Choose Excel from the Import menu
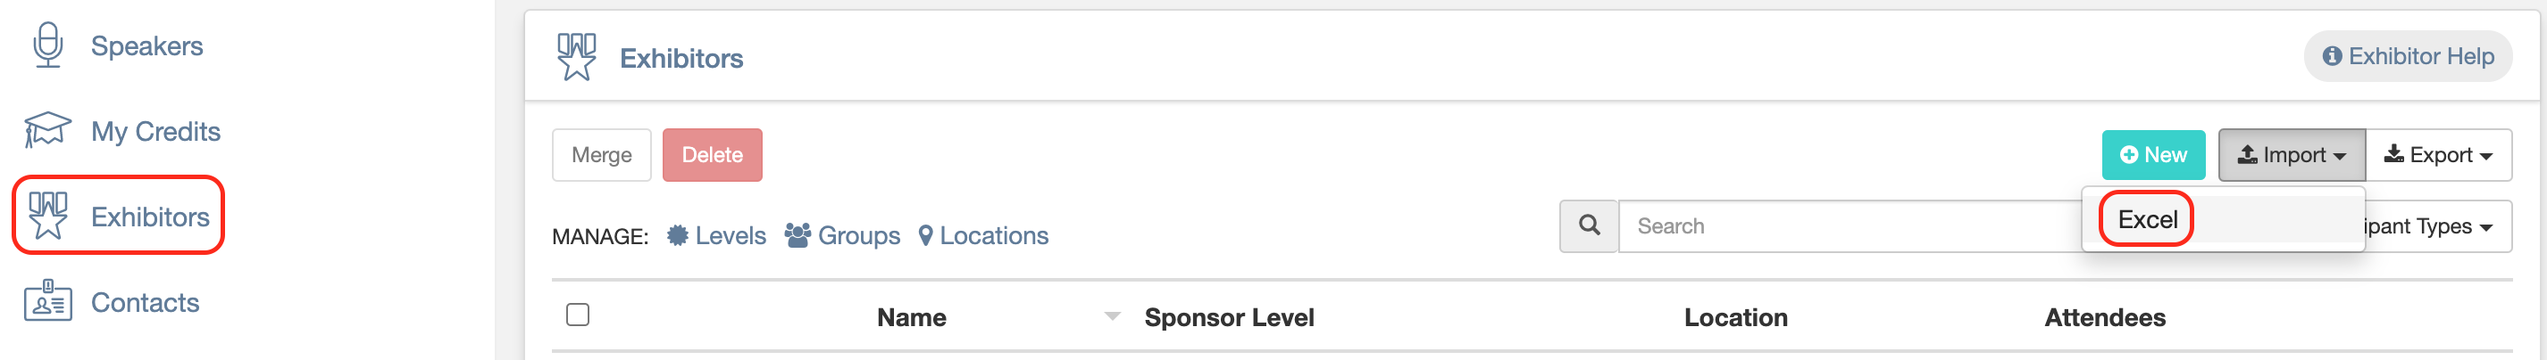The width and height of the screenshot is (2547, 360). [2148, 219]
